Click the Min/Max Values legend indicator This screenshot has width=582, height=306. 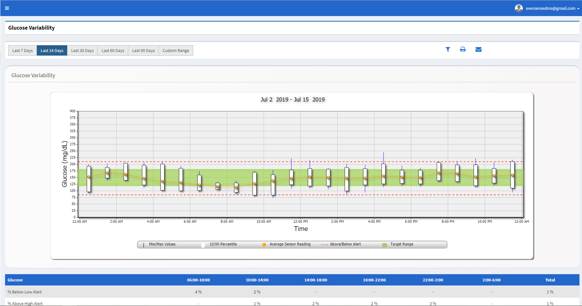click(143, 245)
